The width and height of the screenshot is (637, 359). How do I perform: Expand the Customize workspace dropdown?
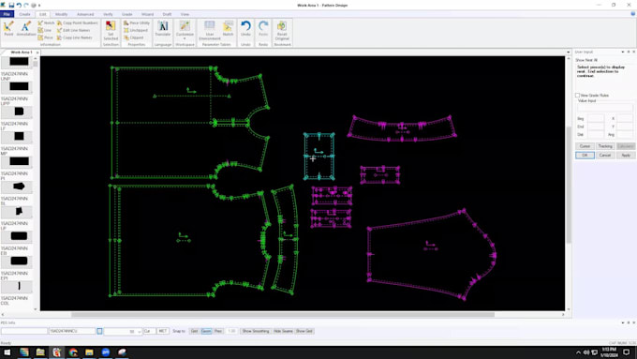click(185, 38)
